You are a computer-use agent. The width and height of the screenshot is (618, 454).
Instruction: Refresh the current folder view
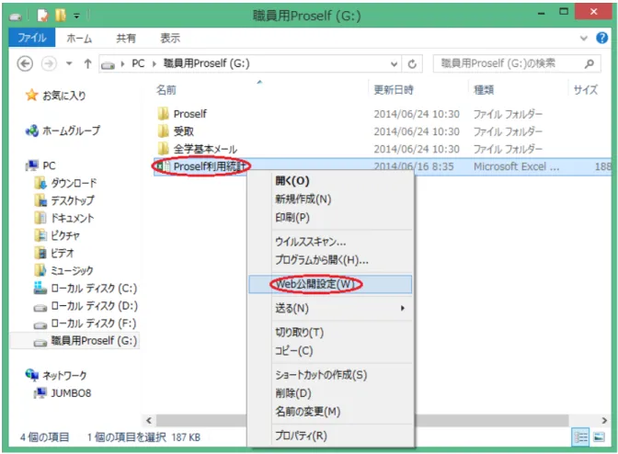(x=412, y=63)
